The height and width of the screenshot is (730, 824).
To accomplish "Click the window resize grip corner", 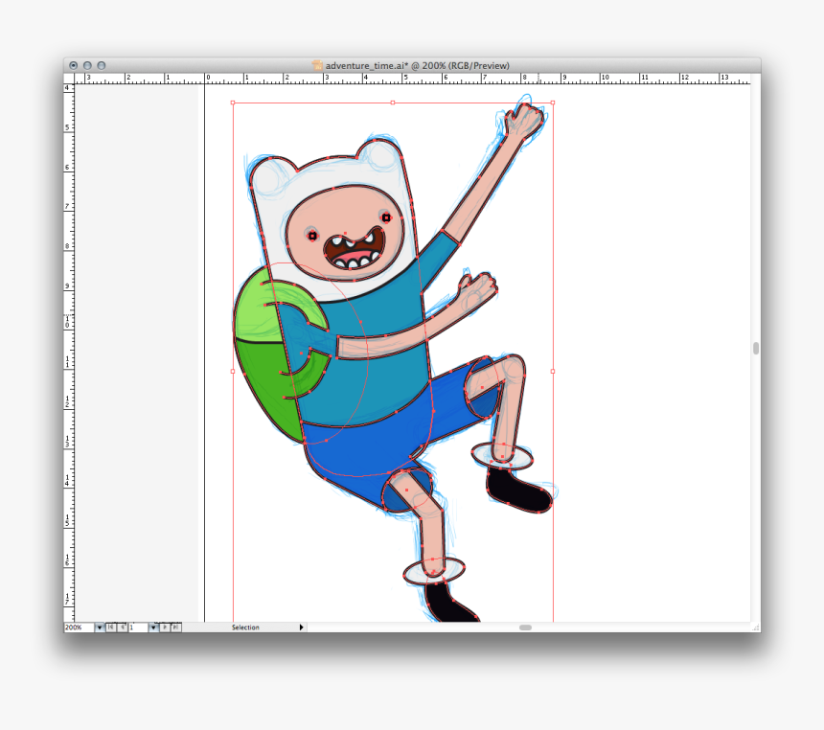I will point(756,627).
